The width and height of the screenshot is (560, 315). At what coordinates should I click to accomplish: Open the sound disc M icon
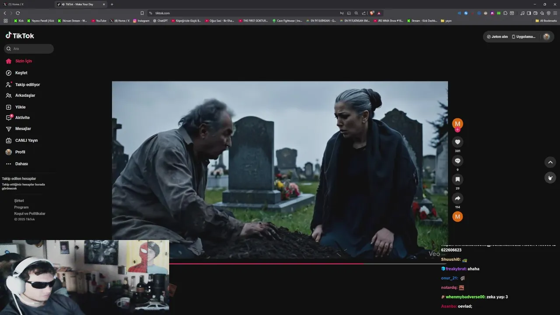(x=457, y=217)
